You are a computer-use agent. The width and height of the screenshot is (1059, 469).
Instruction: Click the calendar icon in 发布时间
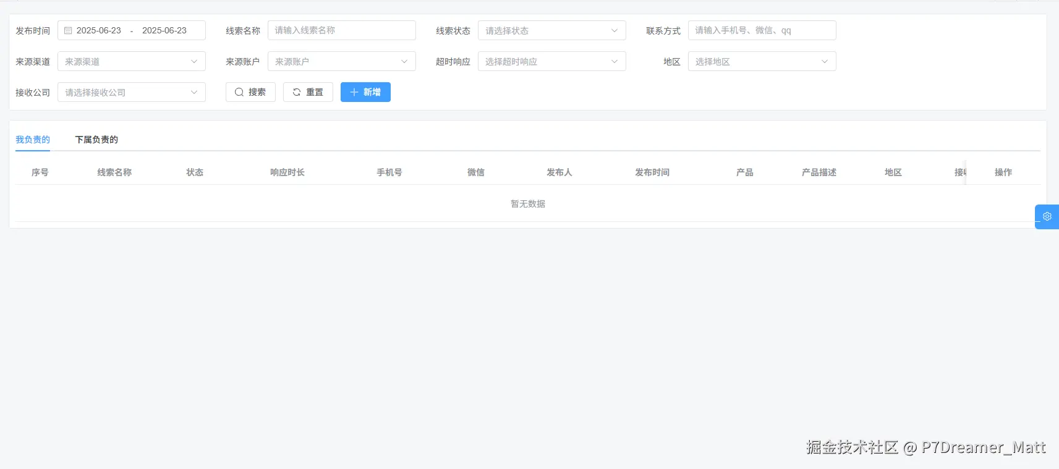point(68,30)
